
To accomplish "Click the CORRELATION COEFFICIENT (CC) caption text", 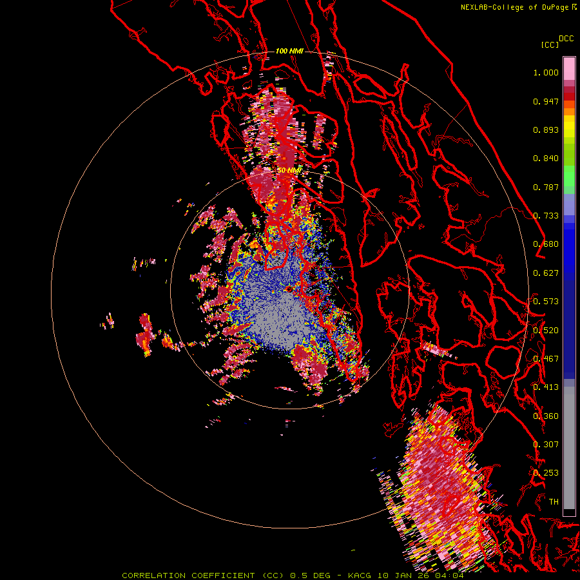I will [203, 575].
